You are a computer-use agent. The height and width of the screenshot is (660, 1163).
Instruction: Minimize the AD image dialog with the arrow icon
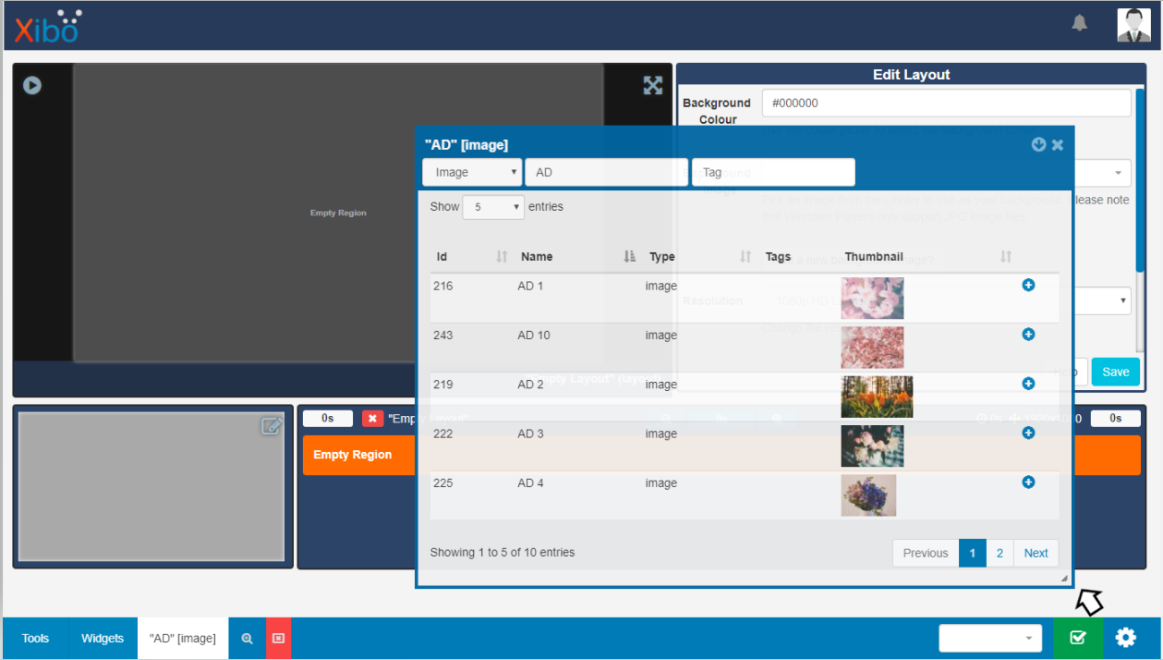click(1038, 144)
